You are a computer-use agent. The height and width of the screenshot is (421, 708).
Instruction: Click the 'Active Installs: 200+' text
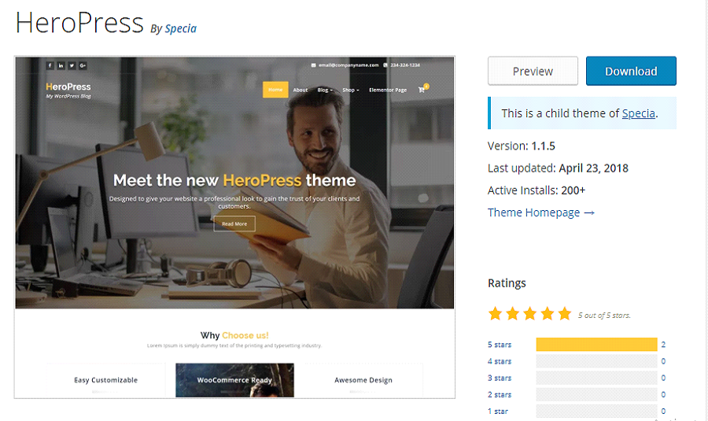click(537, 190)
